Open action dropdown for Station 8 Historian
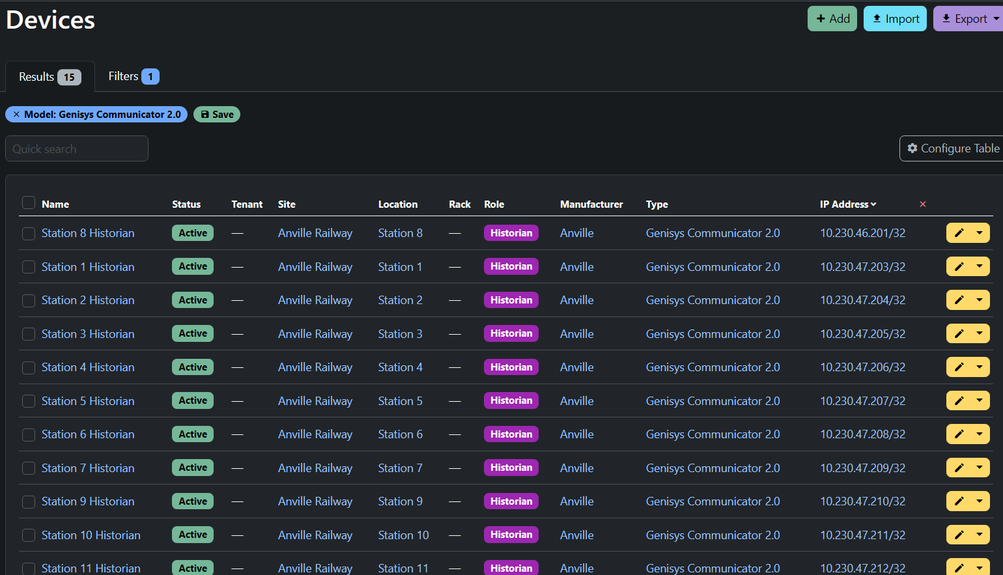 pos(980,232)
